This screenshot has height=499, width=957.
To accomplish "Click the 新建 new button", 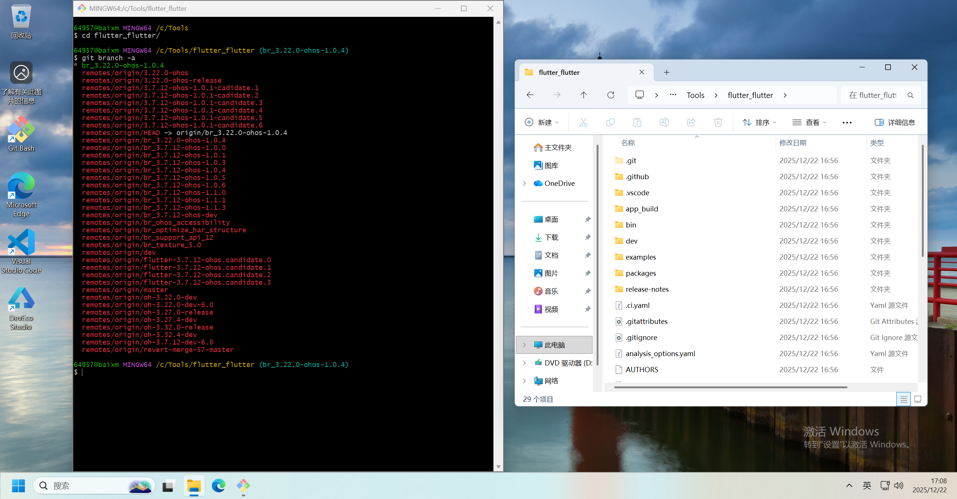I will click(x=542, y=122).
